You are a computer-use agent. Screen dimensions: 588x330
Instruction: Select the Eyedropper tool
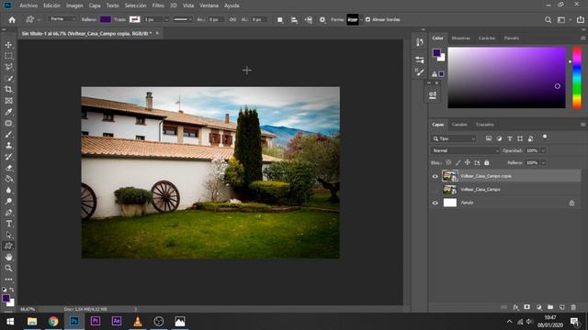8,112
